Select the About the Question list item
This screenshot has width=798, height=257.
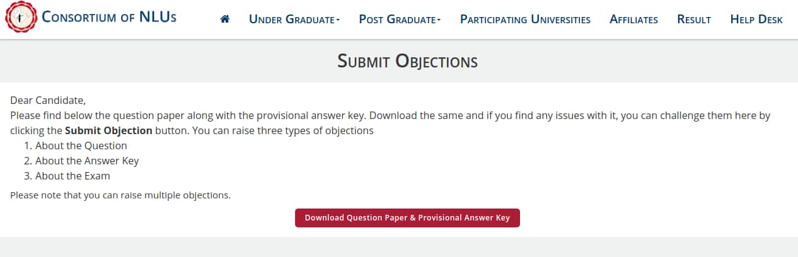(x=81, y=146)
